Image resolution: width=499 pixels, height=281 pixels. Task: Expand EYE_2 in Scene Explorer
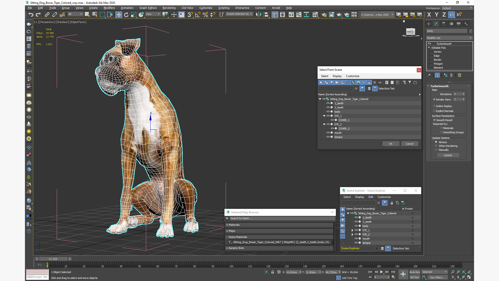[352, 234]
